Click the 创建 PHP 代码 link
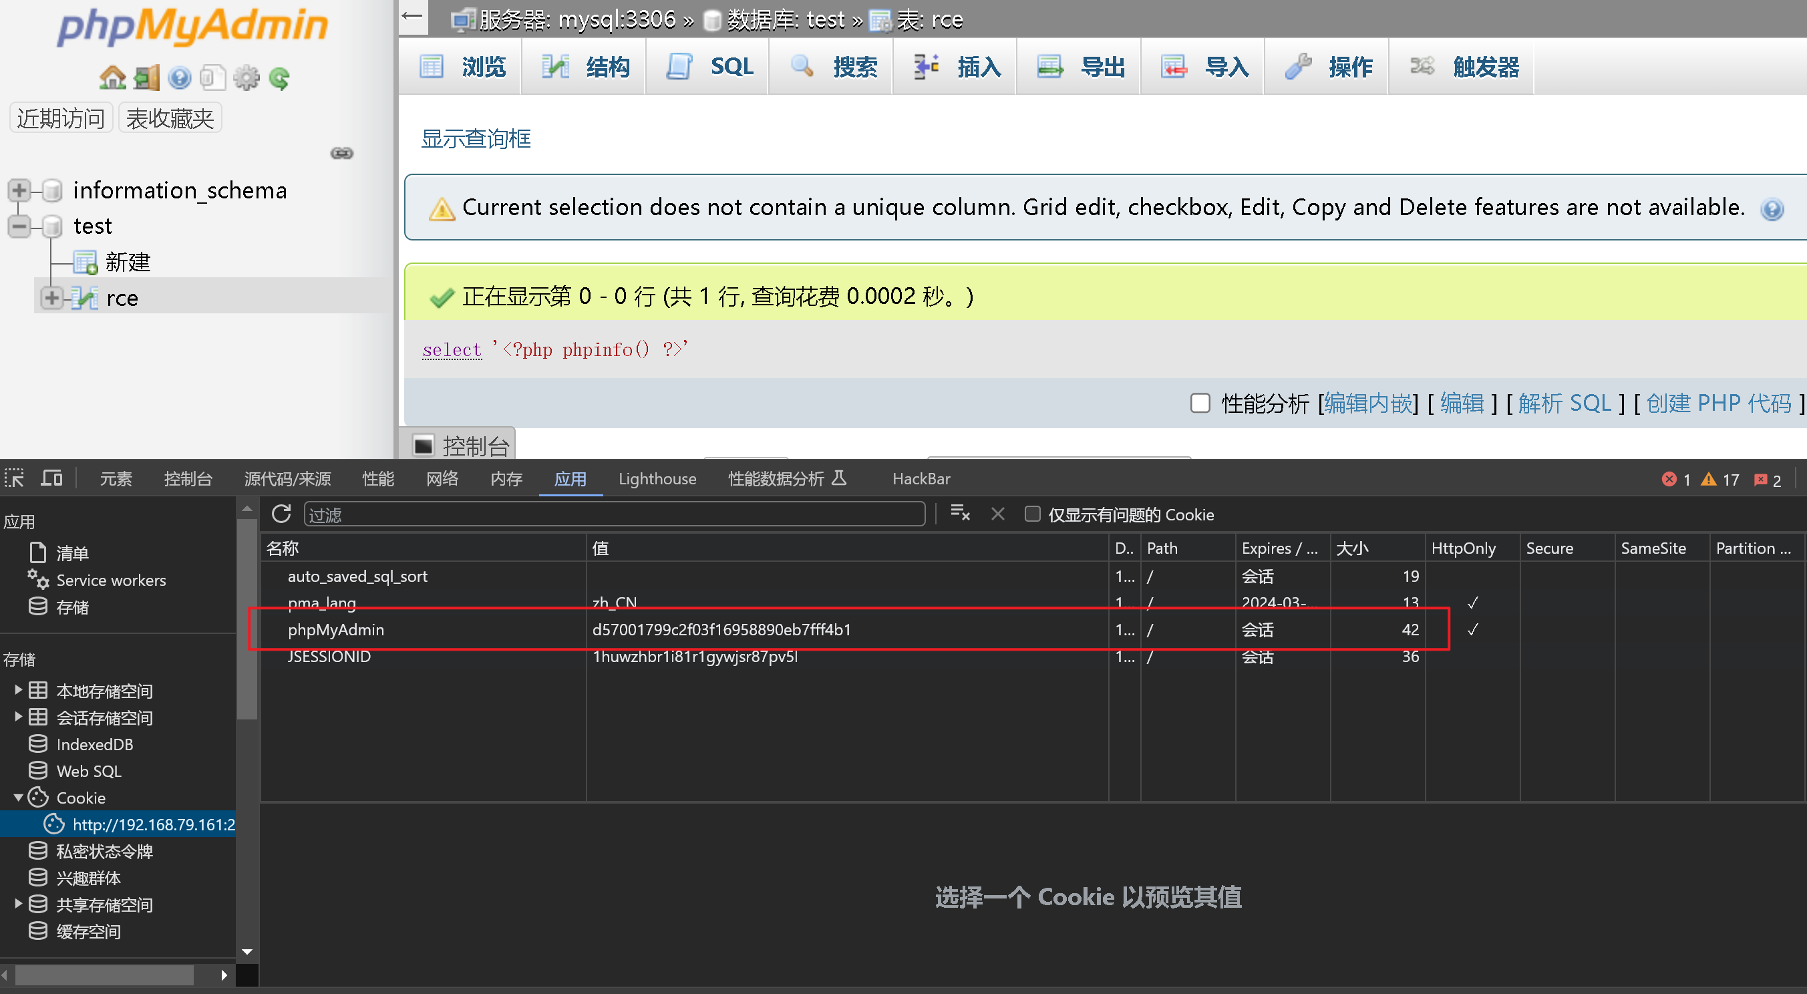 click(1718, 403)
